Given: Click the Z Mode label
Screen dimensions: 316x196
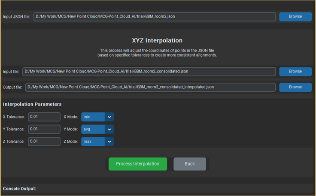Looking at the screenshot, I should click(x=71, y=142).
